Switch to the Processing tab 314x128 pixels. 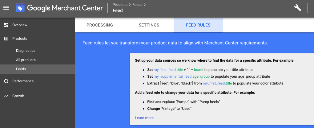pyautogui.click(x=100, y=25)
